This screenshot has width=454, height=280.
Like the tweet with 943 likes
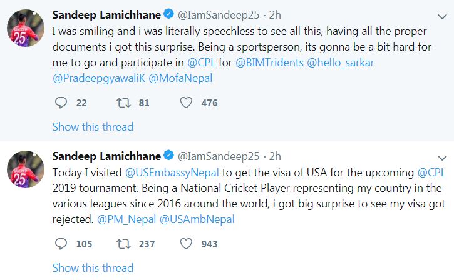tap(186, 244)
